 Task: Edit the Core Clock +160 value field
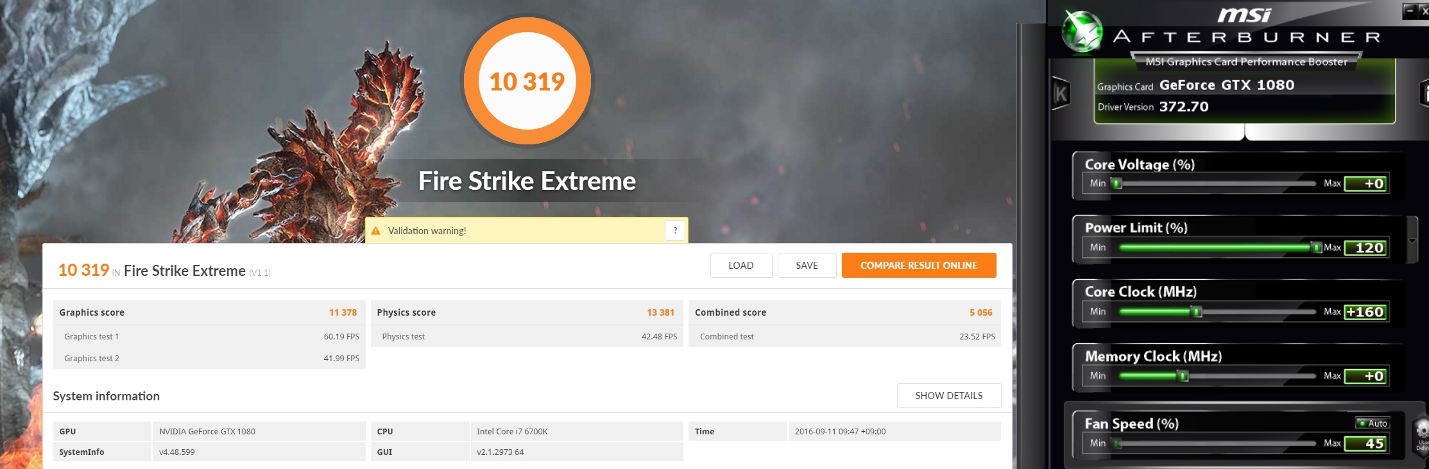(x=1366, y=312)
